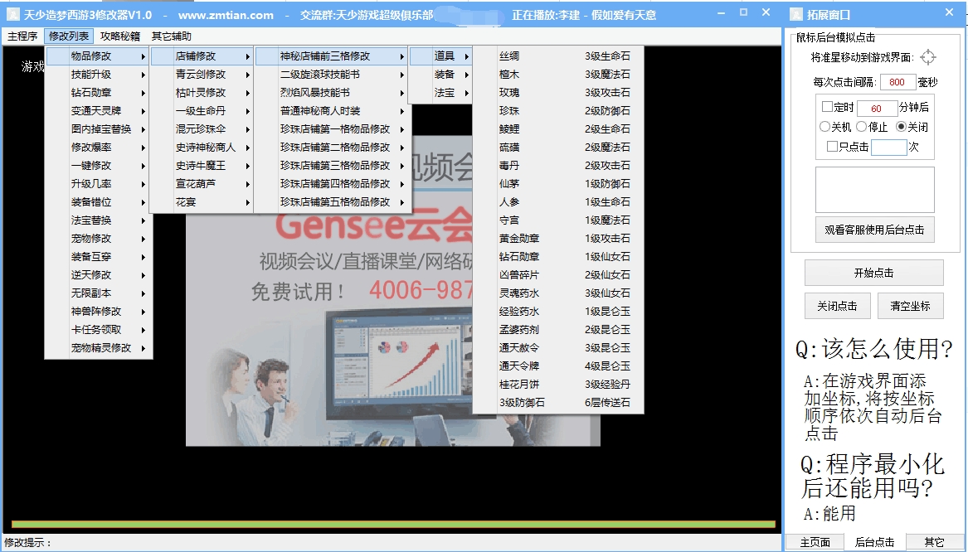Switch to the 其它 tab
The image size is (968, 552).
point(934,542)
